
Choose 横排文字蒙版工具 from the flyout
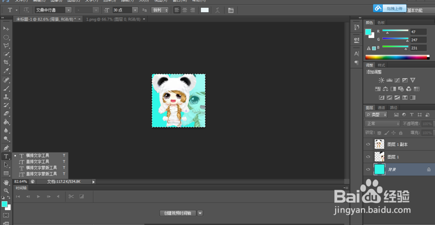[x=40, y=168]
